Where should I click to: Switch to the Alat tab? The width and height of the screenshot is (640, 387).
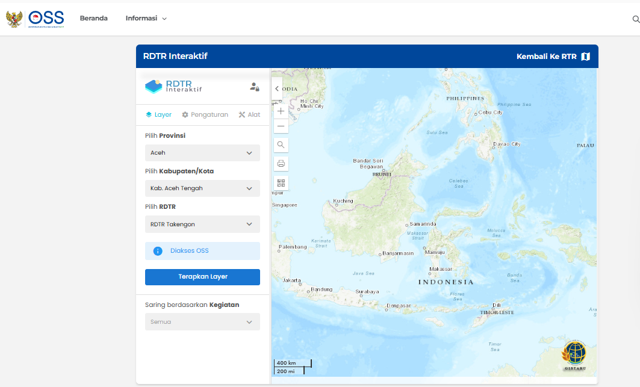click(249, 114)
